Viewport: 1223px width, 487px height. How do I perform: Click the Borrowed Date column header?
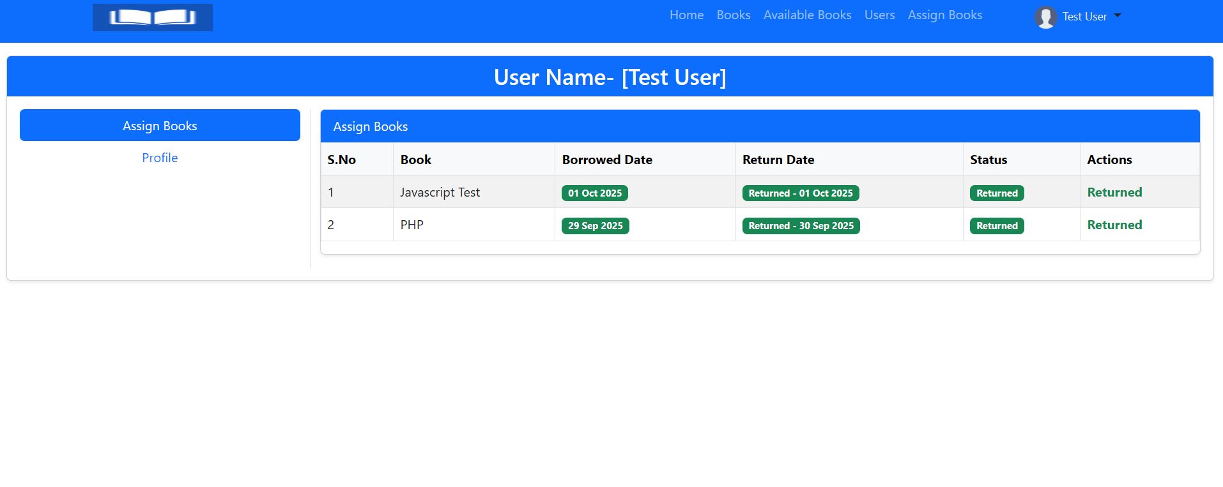607,160
